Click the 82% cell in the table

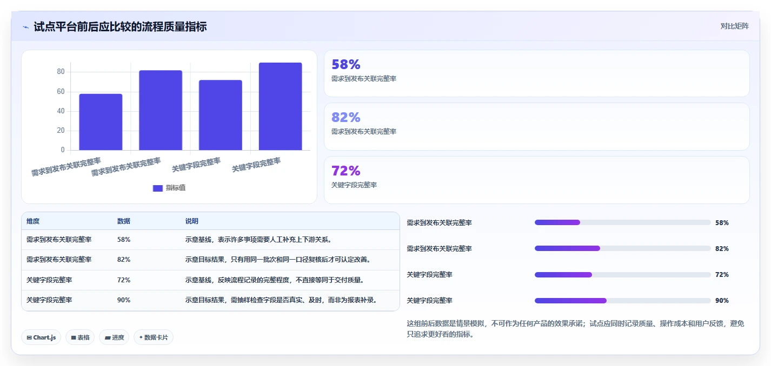123,260
